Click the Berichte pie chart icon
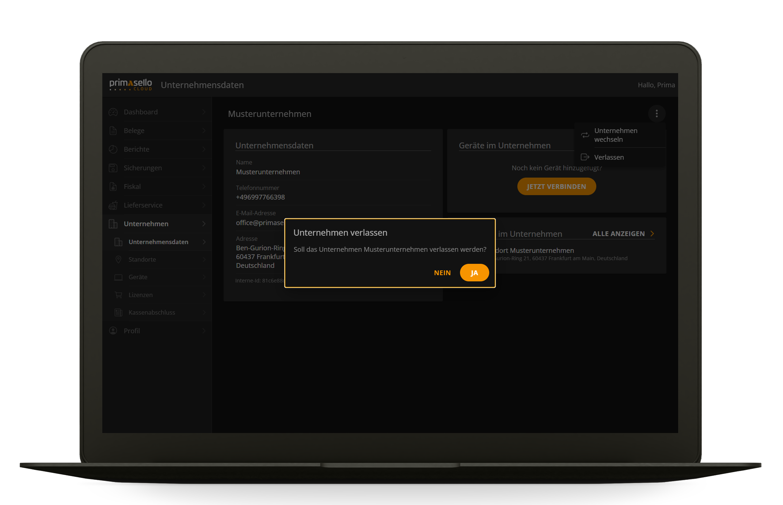This screenshot has width=783, height=505. coord(113,149)
